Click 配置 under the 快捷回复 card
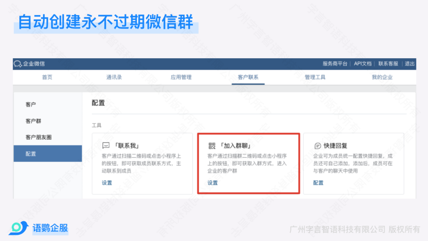The height and width of the screenshot is (241, 428). (318, 183)
